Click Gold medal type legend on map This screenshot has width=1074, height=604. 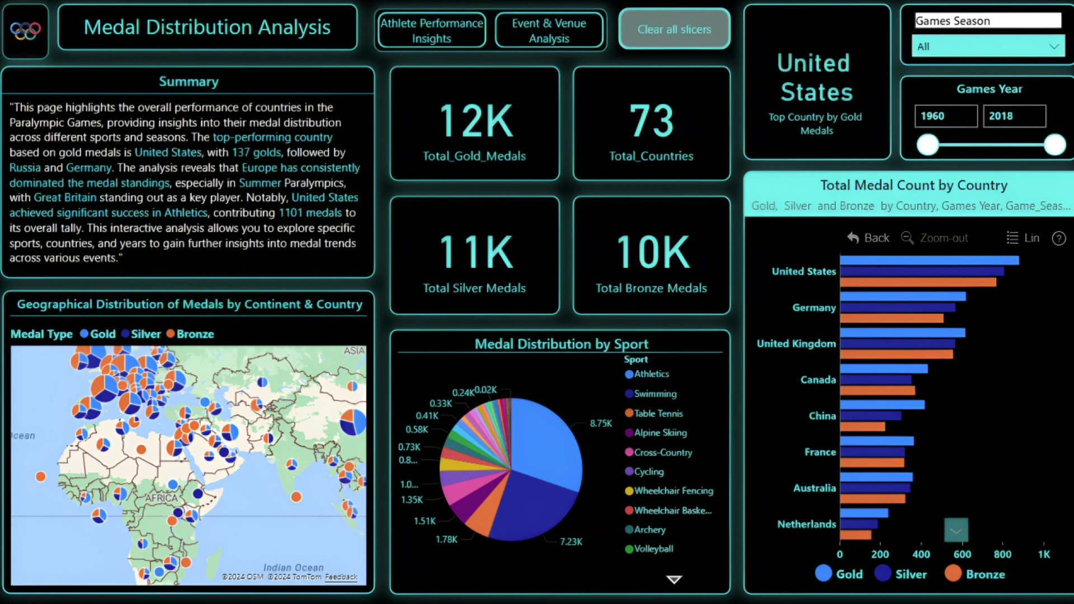tap(97, 334)
